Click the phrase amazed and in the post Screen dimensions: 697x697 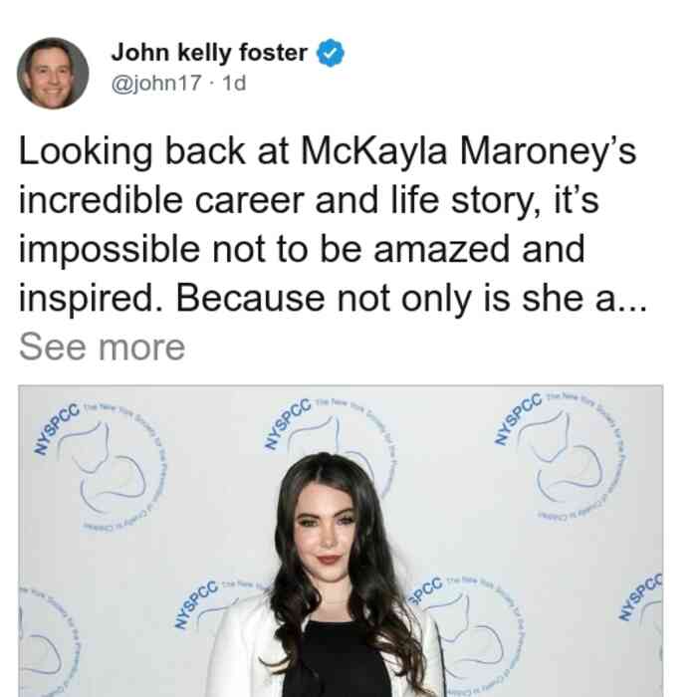pyautogui.click(x=479, y=249)
